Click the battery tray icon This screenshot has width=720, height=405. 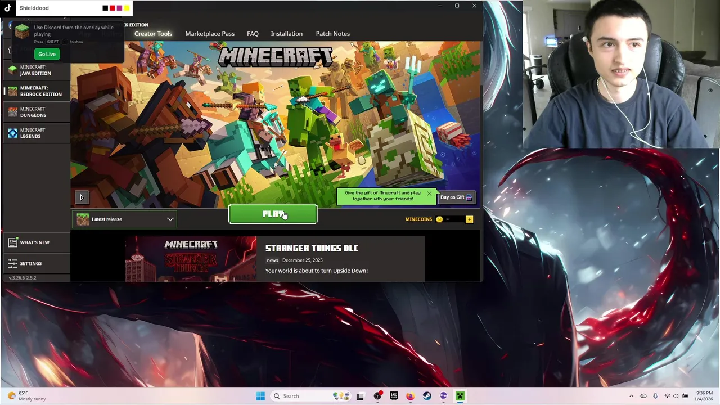pos(685,396)
